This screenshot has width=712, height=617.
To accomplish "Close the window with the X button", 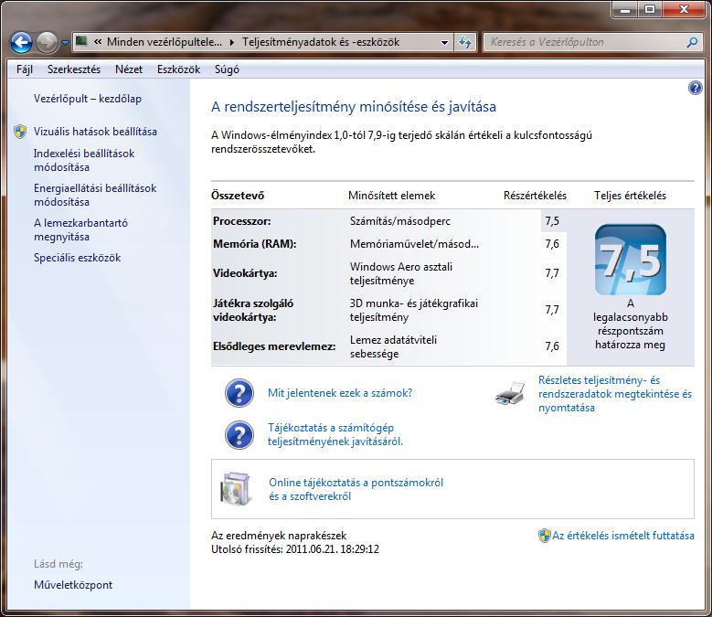I will (685, 9).
